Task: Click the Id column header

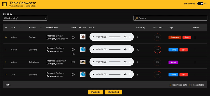Action: click(x=6, y=28)
